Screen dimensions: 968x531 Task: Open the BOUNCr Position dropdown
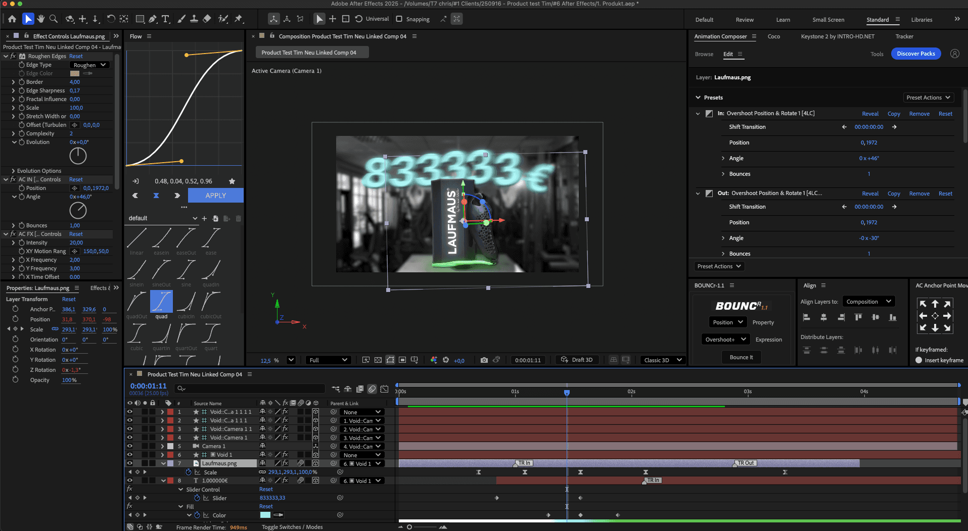point(728,322)
